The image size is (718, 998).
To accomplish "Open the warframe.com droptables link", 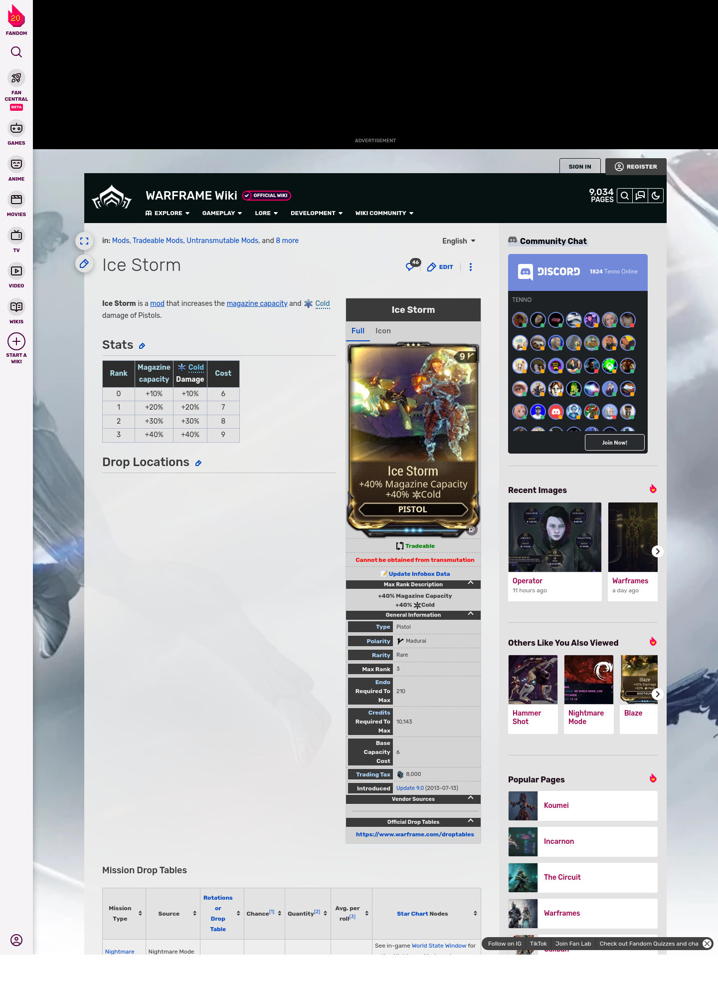I will [x=415, y=834].
